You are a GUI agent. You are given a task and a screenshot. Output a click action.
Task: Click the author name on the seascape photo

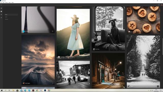28,83
